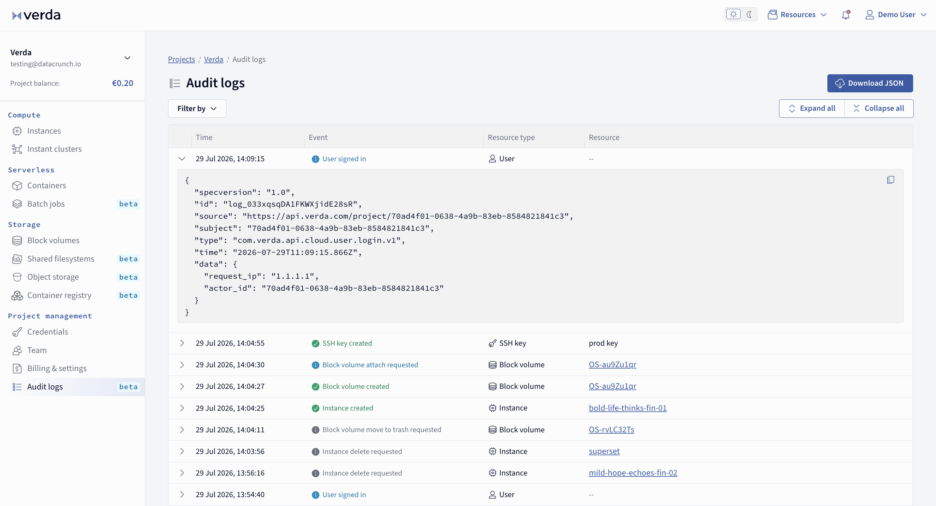The height and width of the screenshot is (506, 936).
Task: Expand the 14:03:56 Instance delete requested row
Action: [182, 451]
